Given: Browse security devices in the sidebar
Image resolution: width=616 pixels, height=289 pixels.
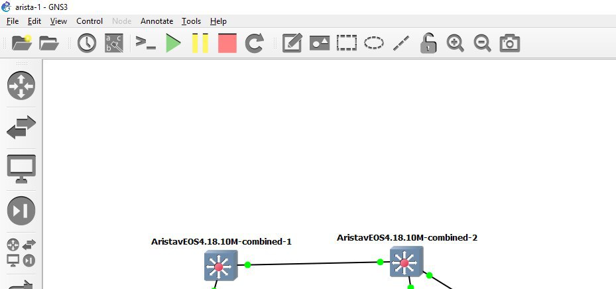Looking at the screenshot, I should [x=21, y=211].
